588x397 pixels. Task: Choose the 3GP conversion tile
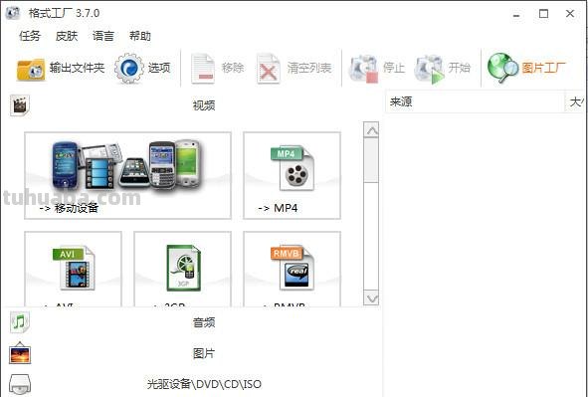click(183, 270)
